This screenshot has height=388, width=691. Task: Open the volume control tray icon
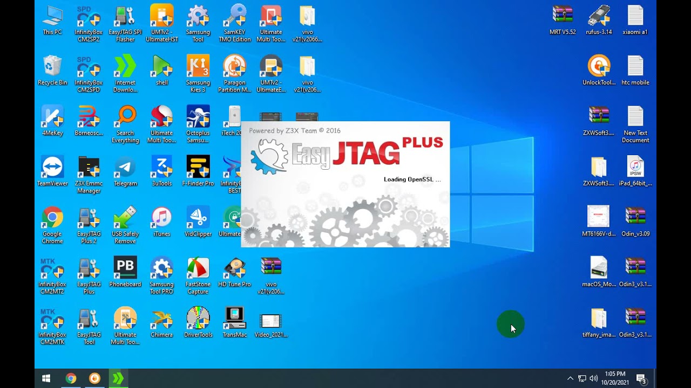click(x=594, y=378)
